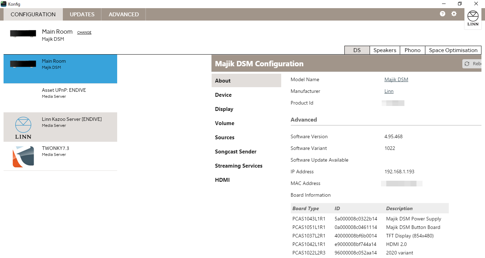Click the Majik DSM device image in header
Viewport: 485px width, 258px height.
[x=23, y=34]
